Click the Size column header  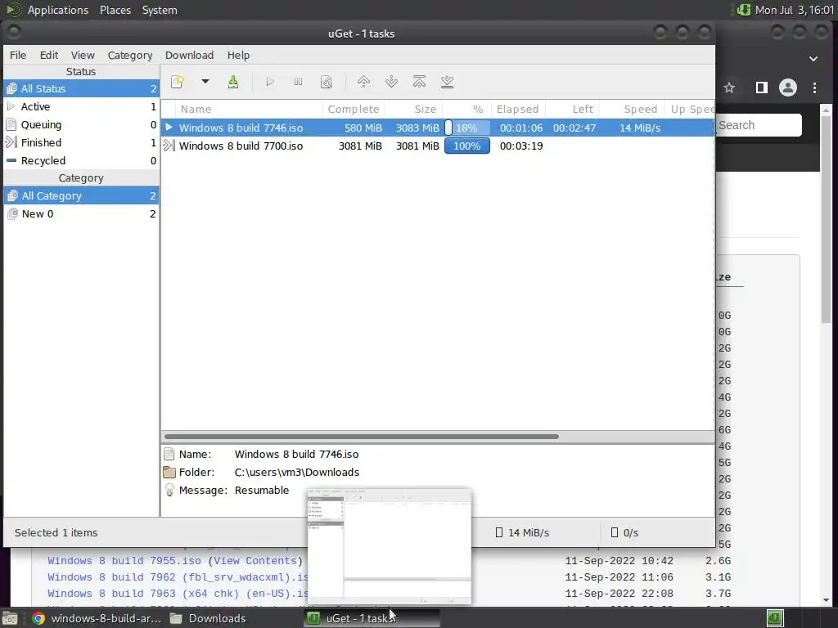coord(413,109)
